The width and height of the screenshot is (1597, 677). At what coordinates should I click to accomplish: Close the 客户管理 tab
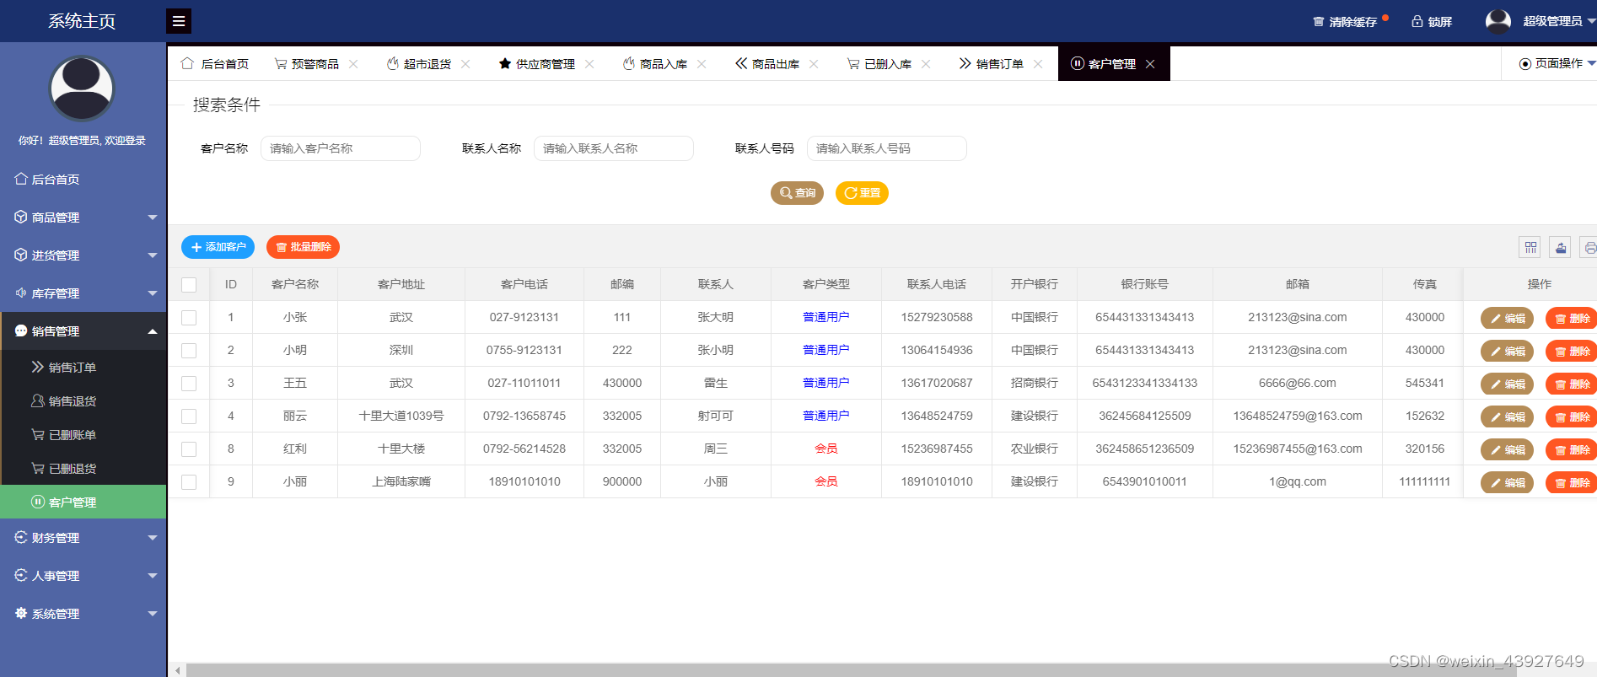(x=1150, y=64)
